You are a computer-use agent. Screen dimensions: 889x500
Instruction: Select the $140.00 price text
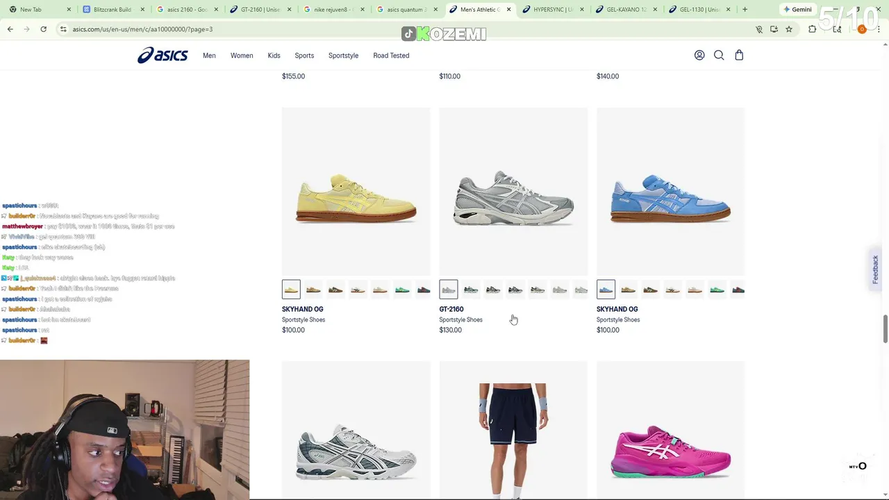tap(608, 76)
